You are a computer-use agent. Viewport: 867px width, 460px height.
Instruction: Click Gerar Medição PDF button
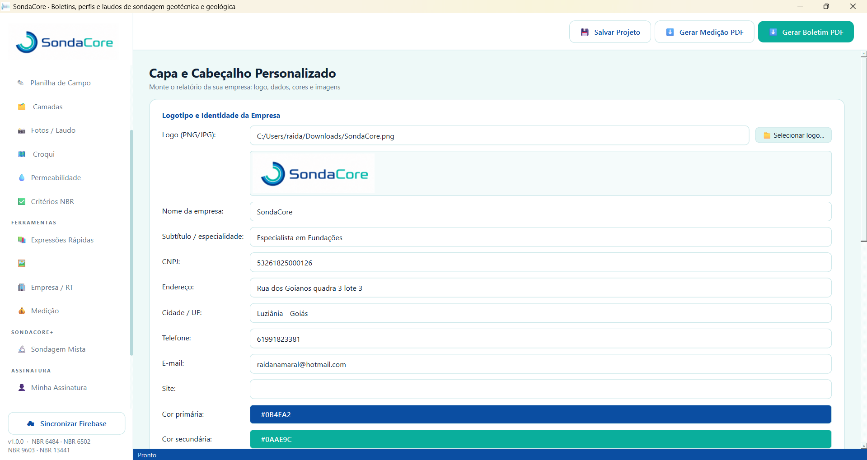[704, 32]
